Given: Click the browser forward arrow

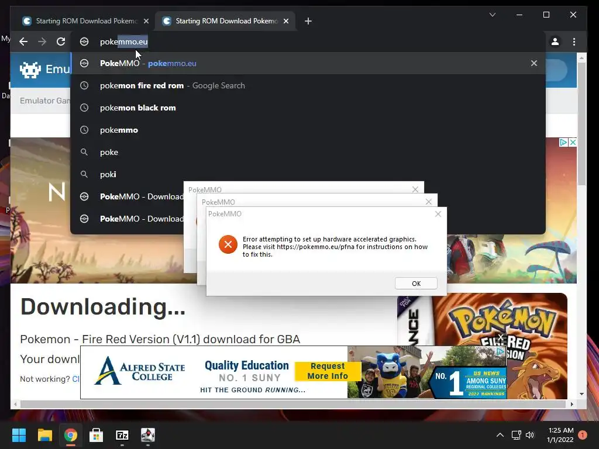Looking at the screenshot, I should pyautogui.click(x=42, y=42).
